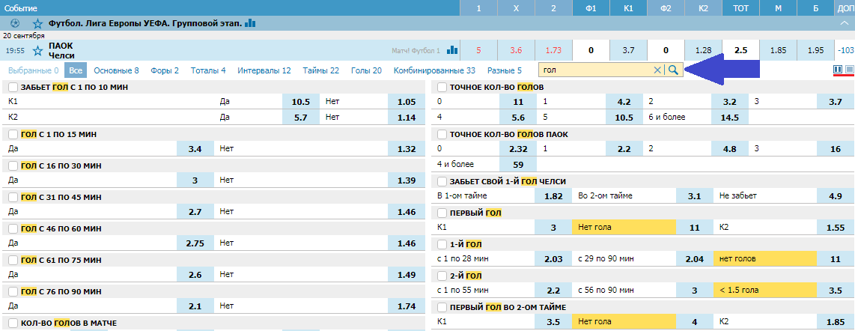Click match channel label 'Матч! Футбол 1'
This screenshot has height=331, width=855.
click(x=416, y=51)
